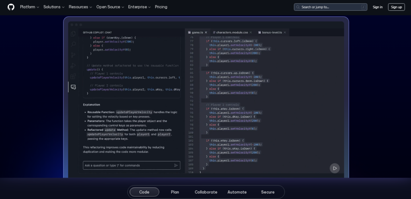This screenshot has width=411, height=199.
Task: Open the Solutions dropdown
Action: [54, 7]
